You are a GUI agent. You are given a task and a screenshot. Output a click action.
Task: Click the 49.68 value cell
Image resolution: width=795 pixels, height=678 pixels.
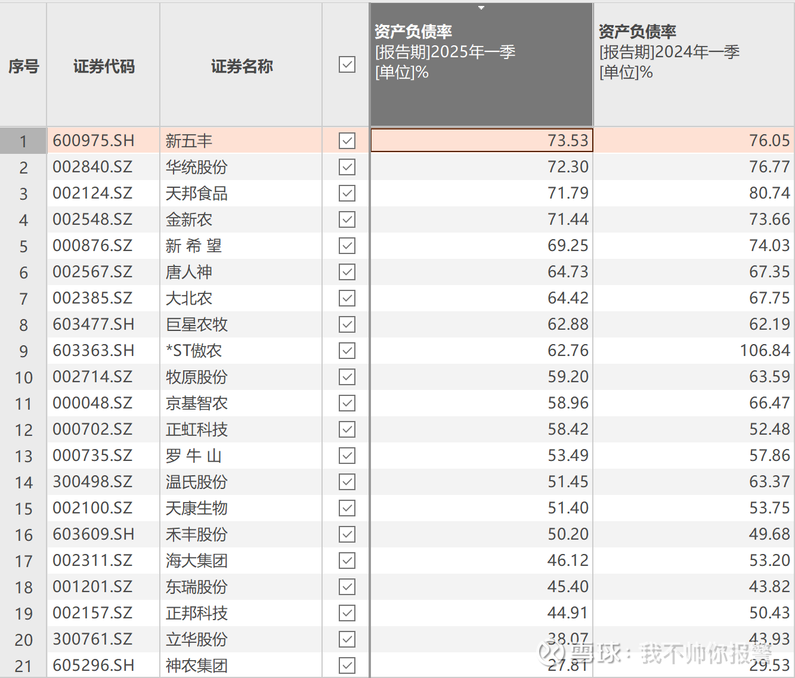694,534
